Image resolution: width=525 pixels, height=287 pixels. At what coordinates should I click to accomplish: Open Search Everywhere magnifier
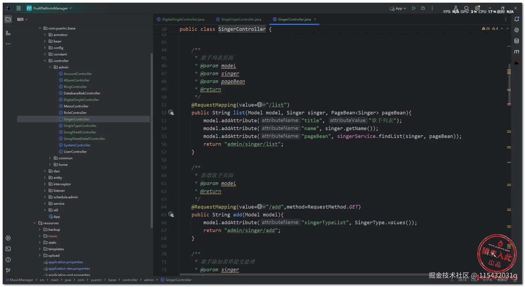click(x=466, y=8)
